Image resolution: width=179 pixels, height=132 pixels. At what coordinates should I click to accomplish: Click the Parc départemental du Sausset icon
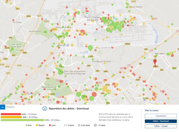pos(59,87)
